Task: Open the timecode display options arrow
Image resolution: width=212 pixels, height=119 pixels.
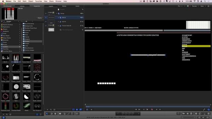Action: (138, 114)
